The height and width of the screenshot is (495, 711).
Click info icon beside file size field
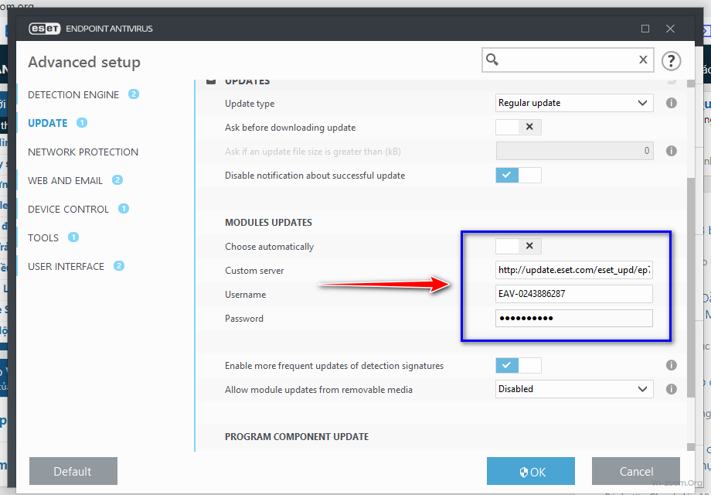coord(672,151)
